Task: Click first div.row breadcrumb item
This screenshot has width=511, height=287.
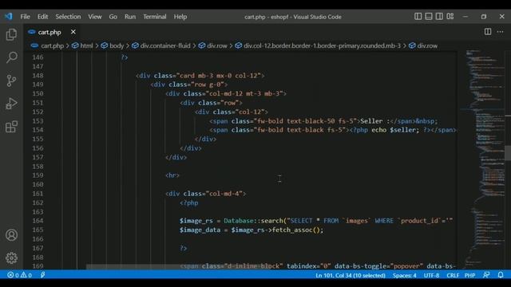Action: pos(213,46)
